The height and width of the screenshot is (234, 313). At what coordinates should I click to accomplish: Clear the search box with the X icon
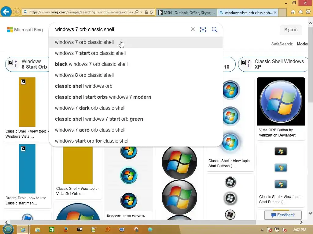193,30
